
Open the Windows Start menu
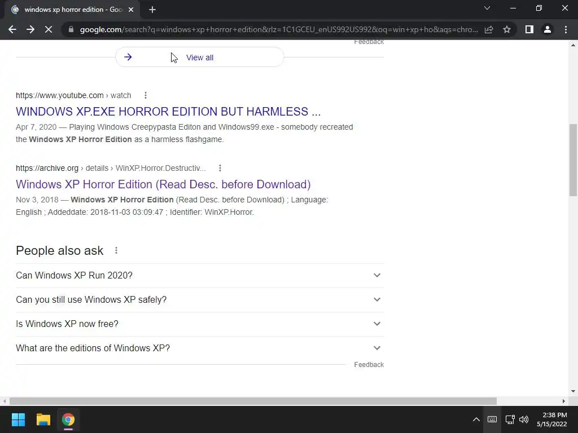click(x=18, y=419)
